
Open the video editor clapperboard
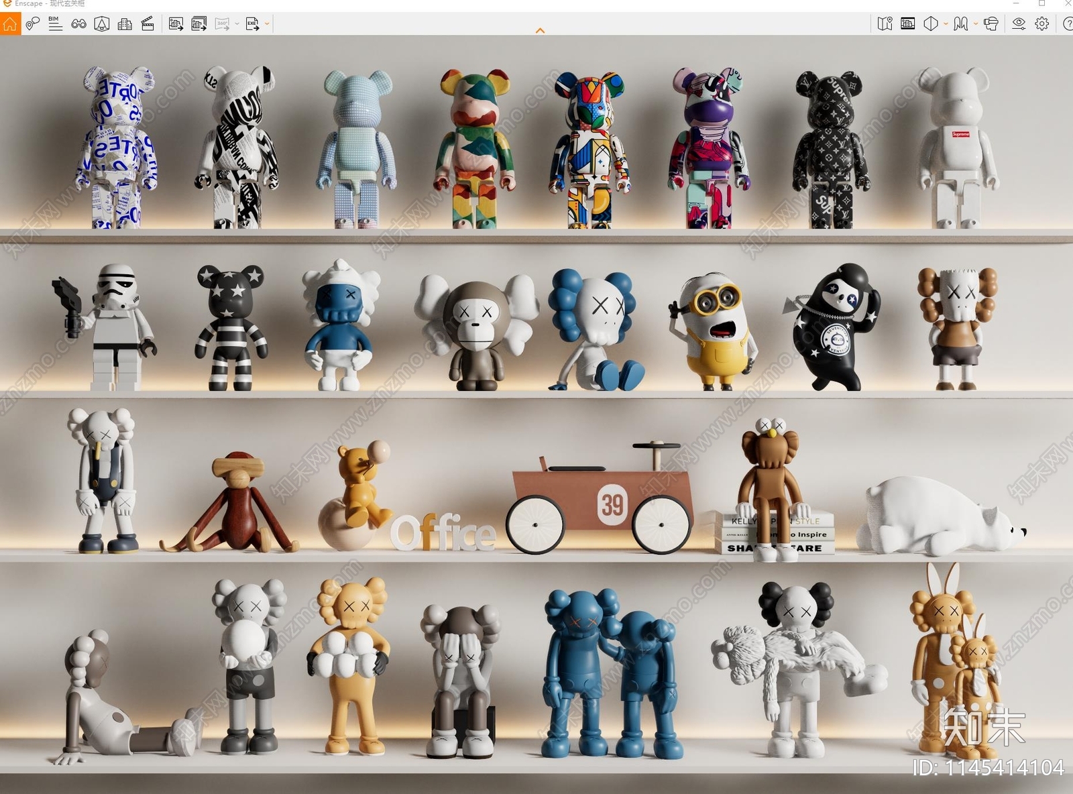[x=148, y=24]
